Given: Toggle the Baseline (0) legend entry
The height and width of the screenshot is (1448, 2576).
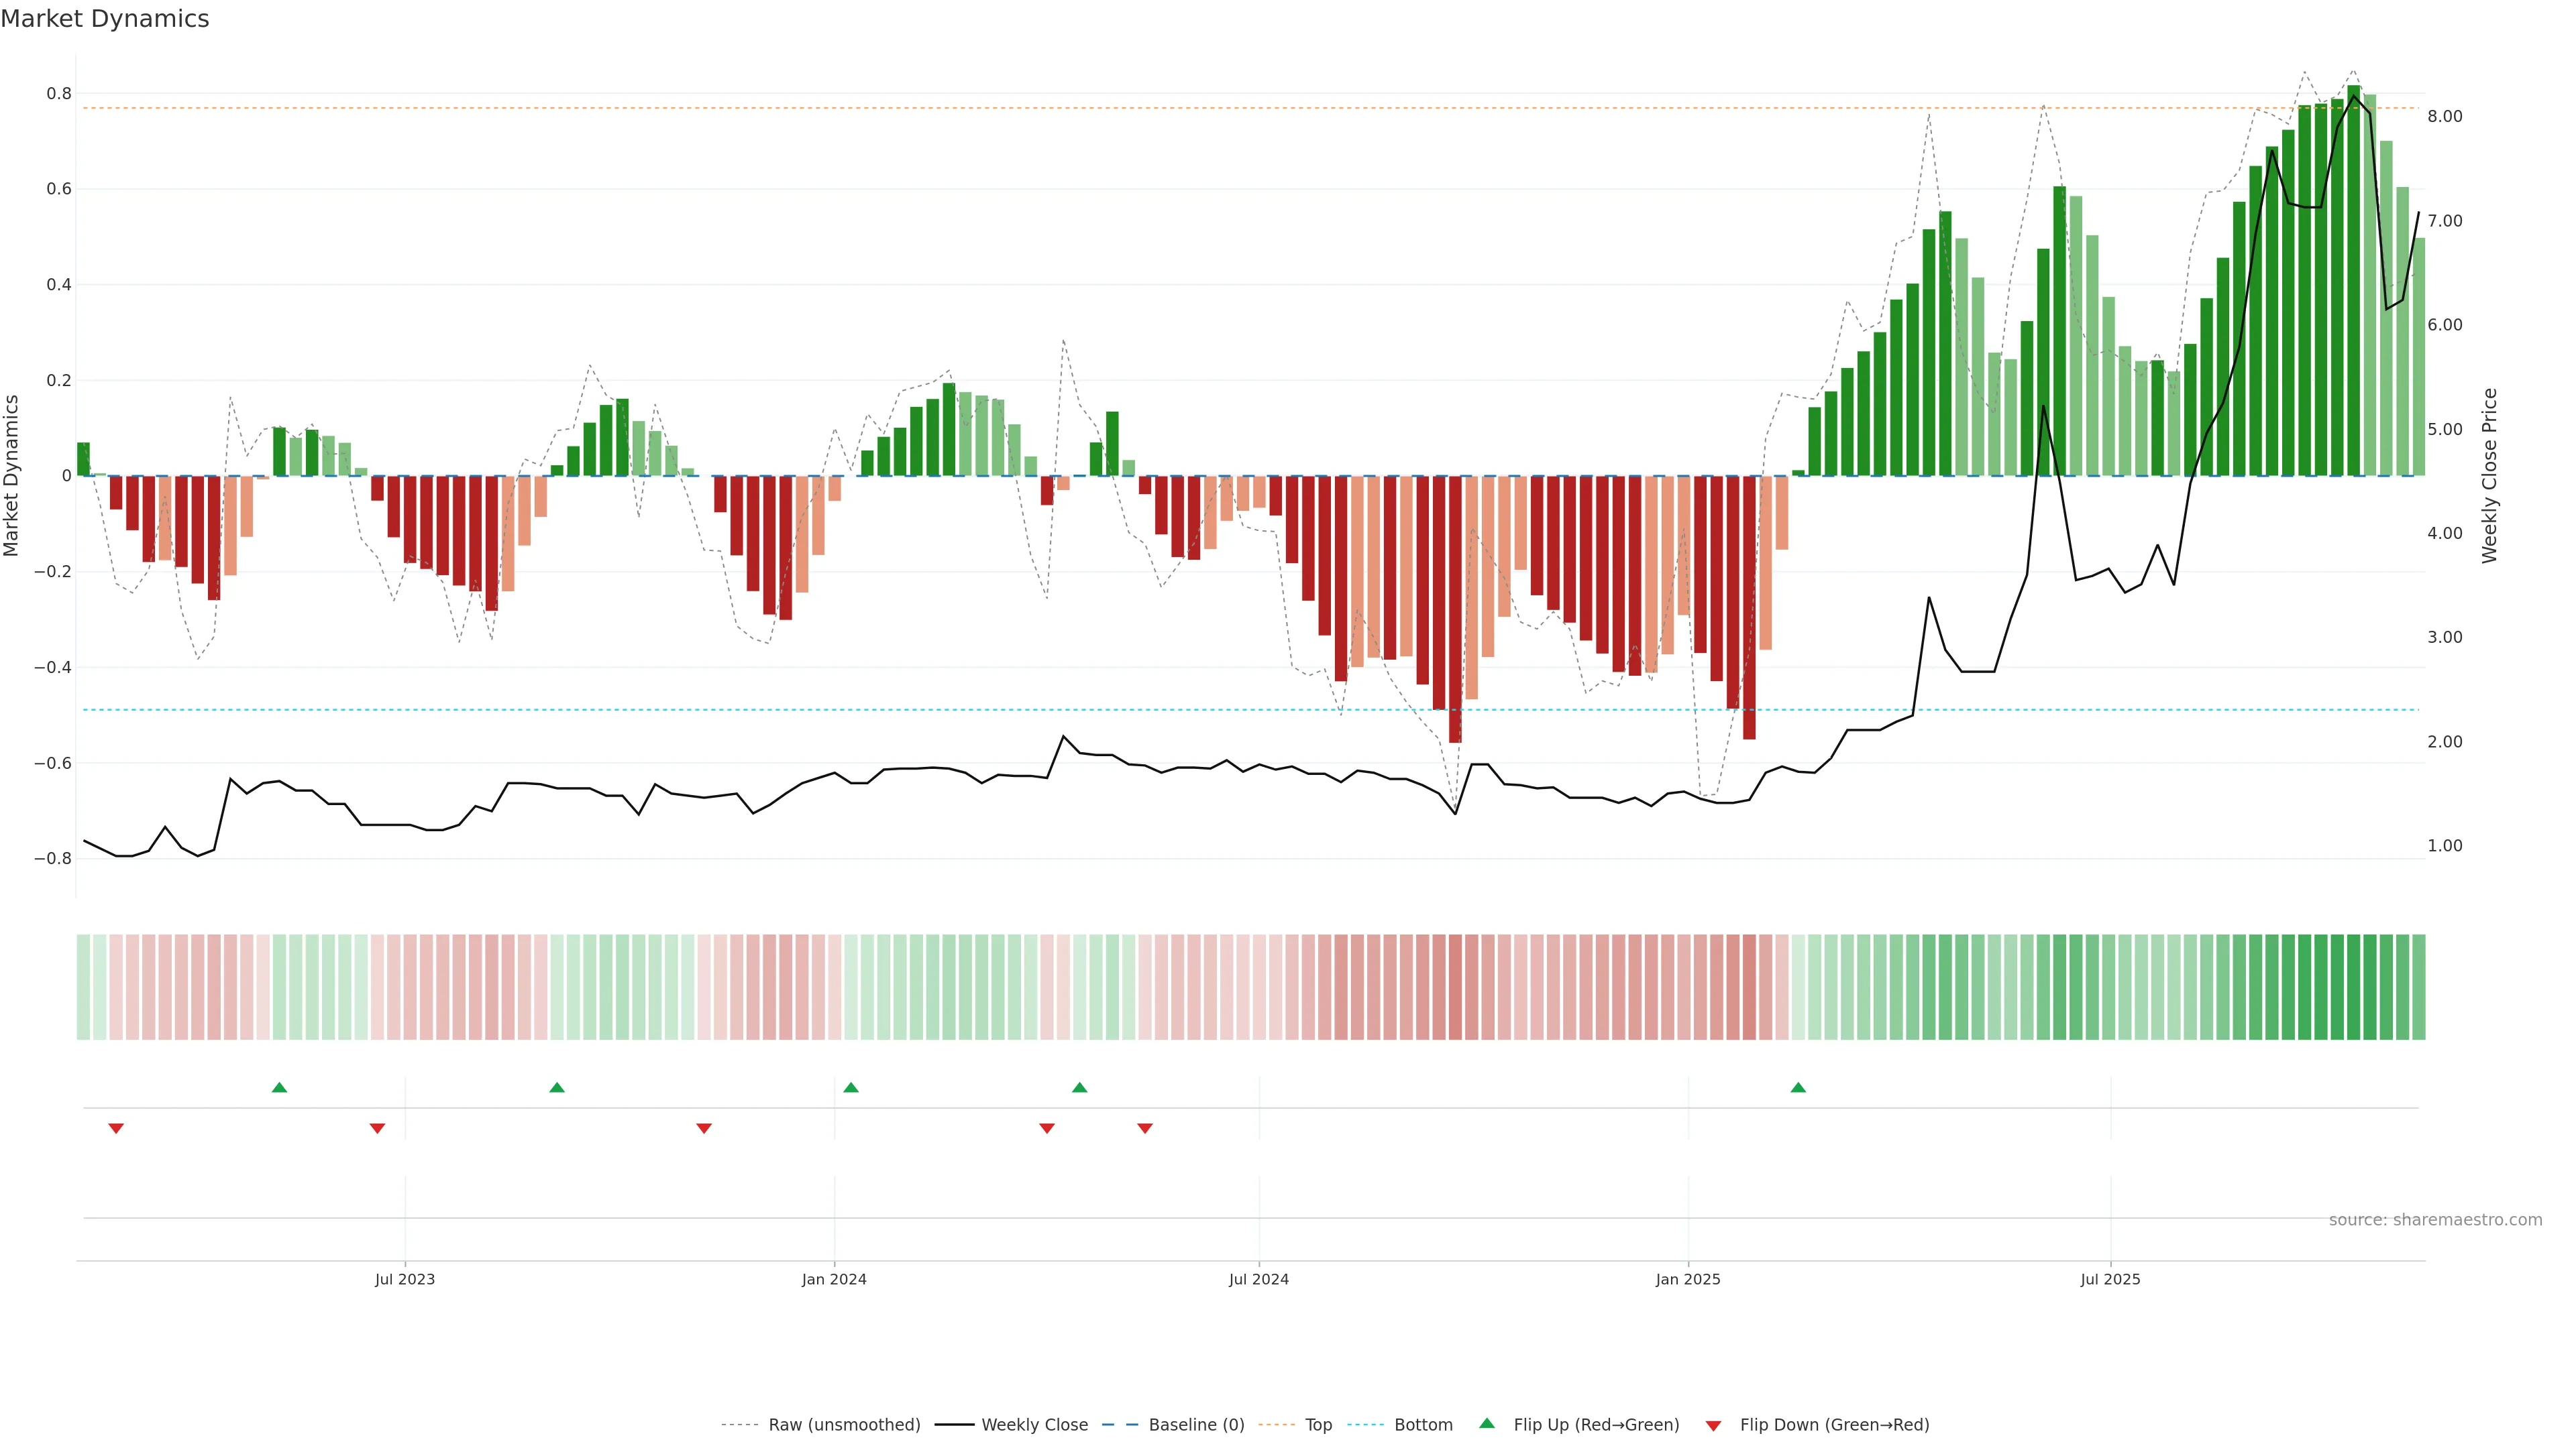Looking at the screenshot, I should tap(1196, 1425).
